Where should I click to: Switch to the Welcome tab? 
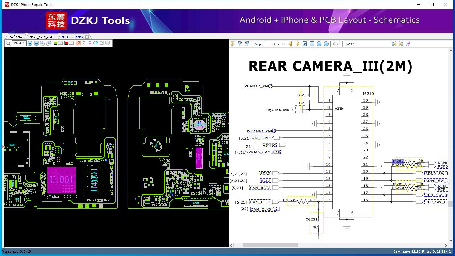(x=17, y=36)
